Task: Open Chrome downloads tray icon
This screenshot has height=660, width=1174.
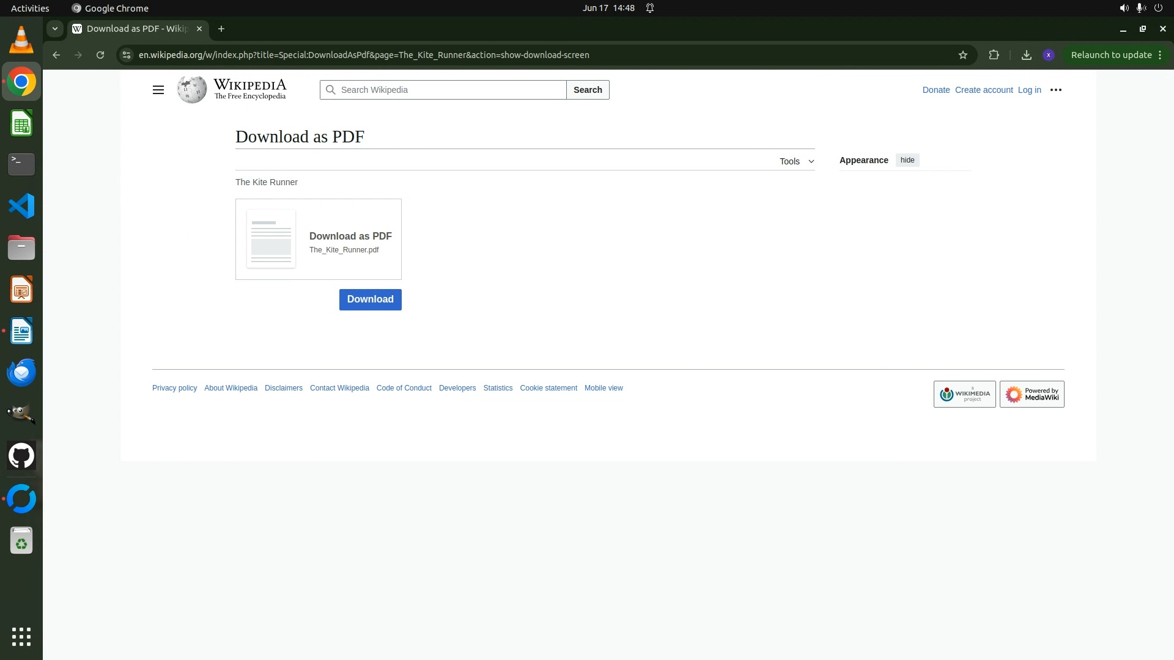Action: (x=1027, y=55)
